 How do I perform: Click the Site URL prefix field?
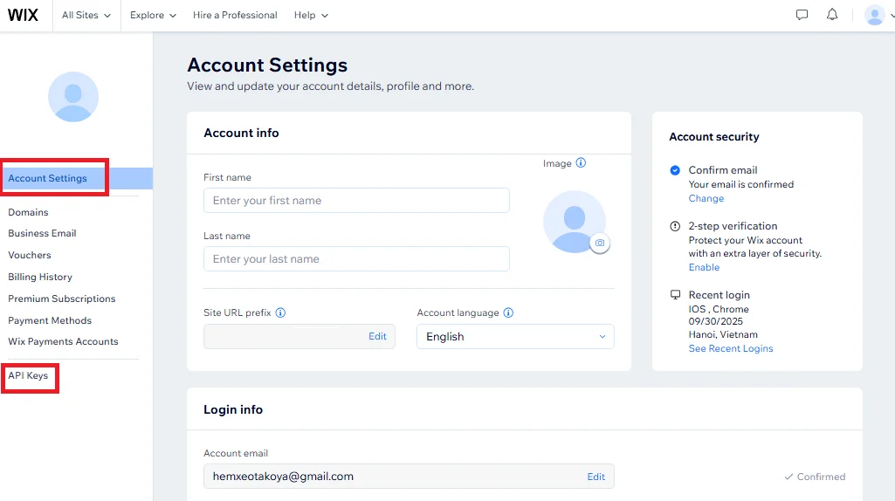pyautogui.click(x=299, y=337)
